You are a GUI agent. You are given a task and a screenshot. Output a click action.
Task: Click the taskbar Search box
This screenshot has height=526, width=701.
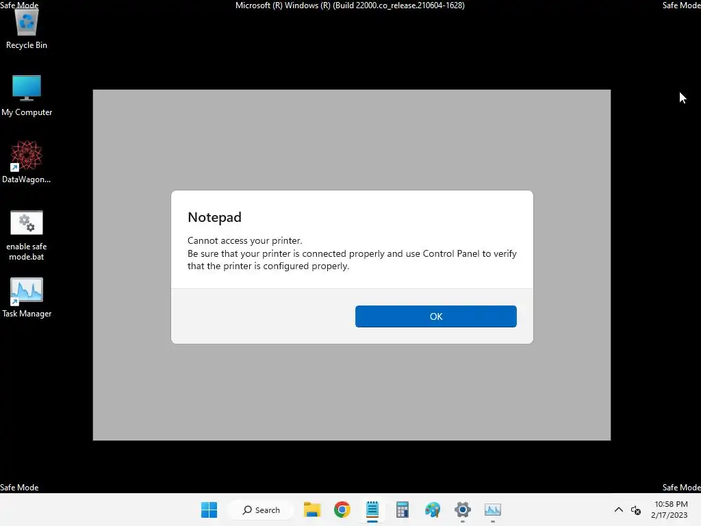[261, 510]
